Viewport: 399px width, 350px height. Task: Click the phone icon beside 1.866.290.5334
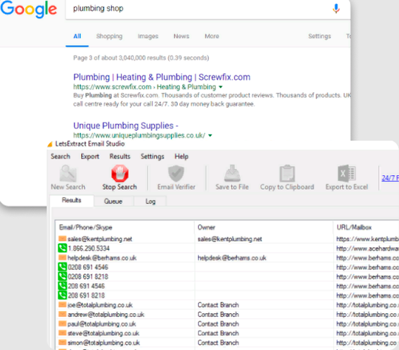pyautogui.click(x=62, y=248)
